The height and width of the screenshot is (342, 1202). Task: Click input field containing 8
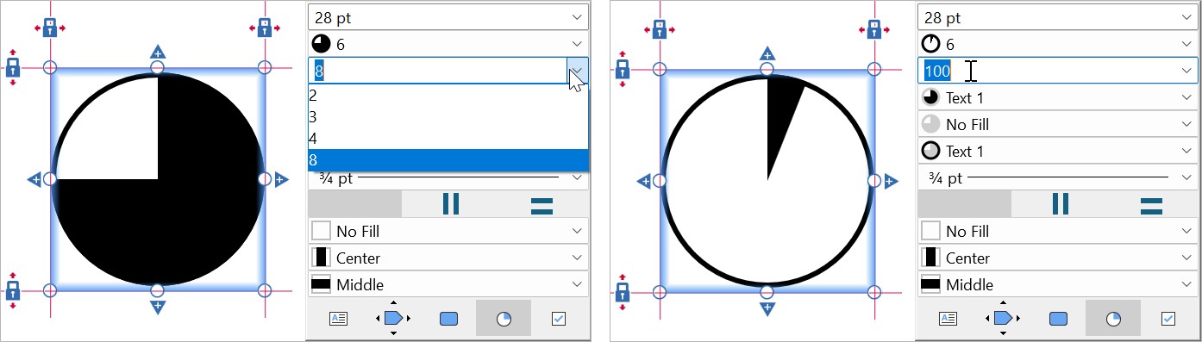pyautogui.click(x=437, y=71)
